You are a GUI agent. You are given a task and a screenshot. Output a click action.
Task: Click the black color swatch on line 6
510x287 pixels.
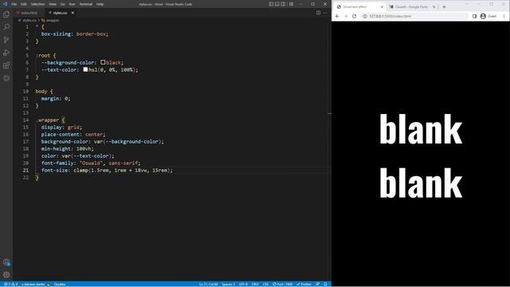pyautogui.click(x=103, y=62)
